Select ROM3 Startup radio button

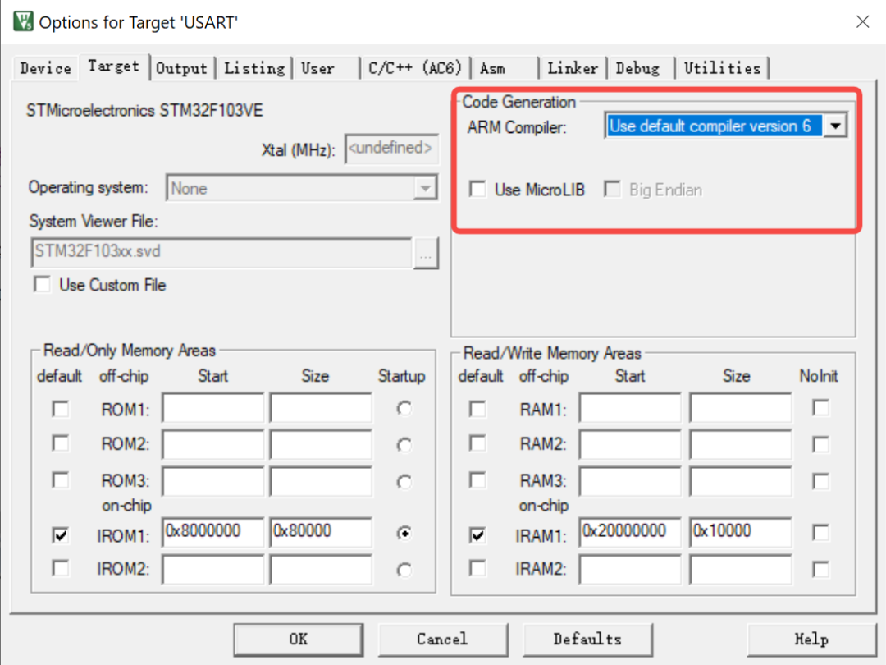[404, 482]
